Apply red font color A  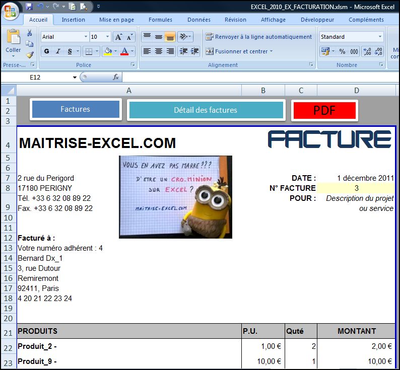pos(124,51)
